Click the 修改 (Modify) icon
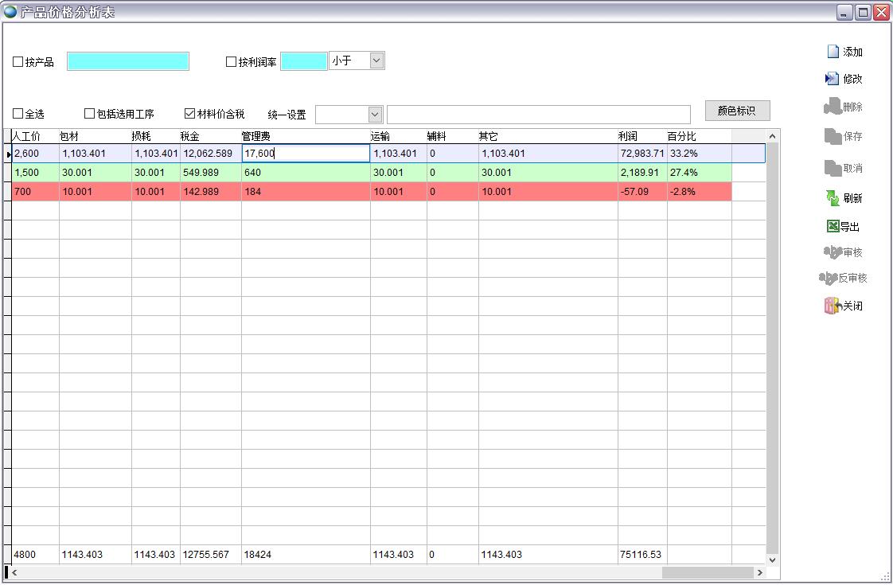This screenshot has width=893, height=585. click(x=833, y=79)
